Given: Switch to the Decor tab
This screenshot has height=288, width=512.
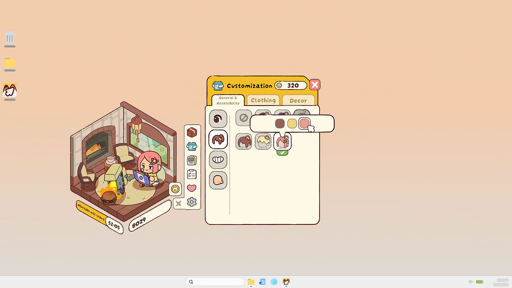Looking at the screenshot, I should 298,101.
